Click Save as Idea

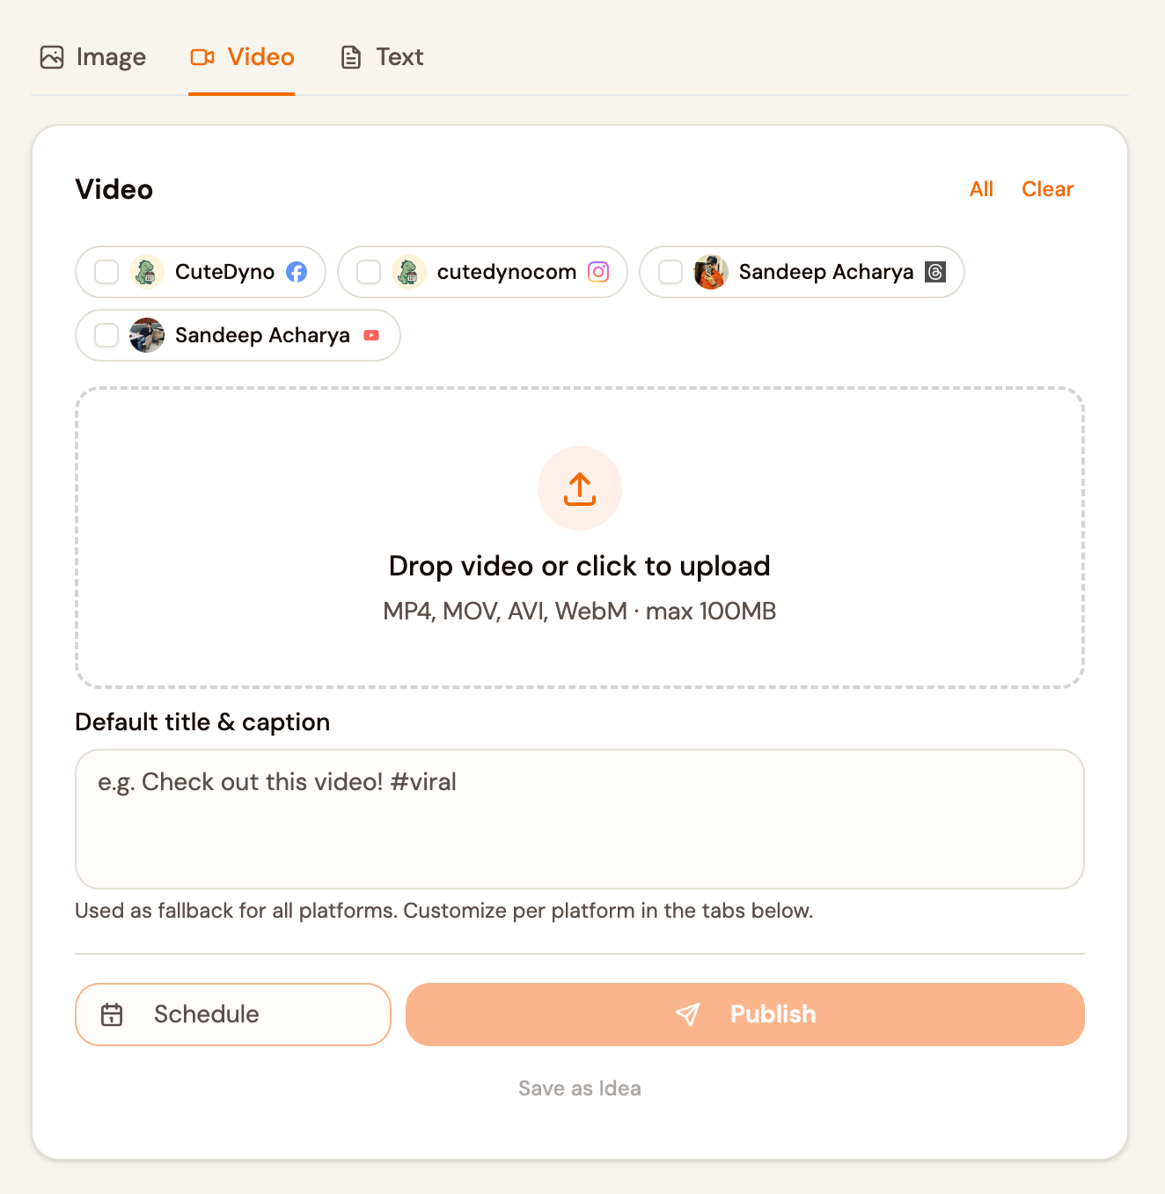[x=579, y=1088]
